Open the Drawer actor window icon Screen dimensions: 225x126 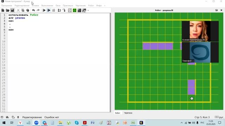[84, 10]
